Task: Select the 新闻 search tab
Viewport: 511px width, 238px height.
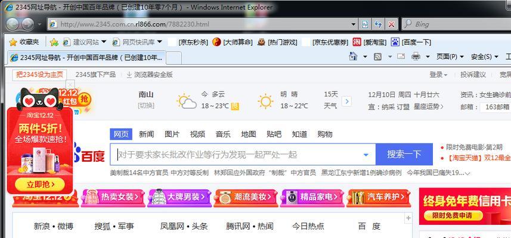Action: 146,134
